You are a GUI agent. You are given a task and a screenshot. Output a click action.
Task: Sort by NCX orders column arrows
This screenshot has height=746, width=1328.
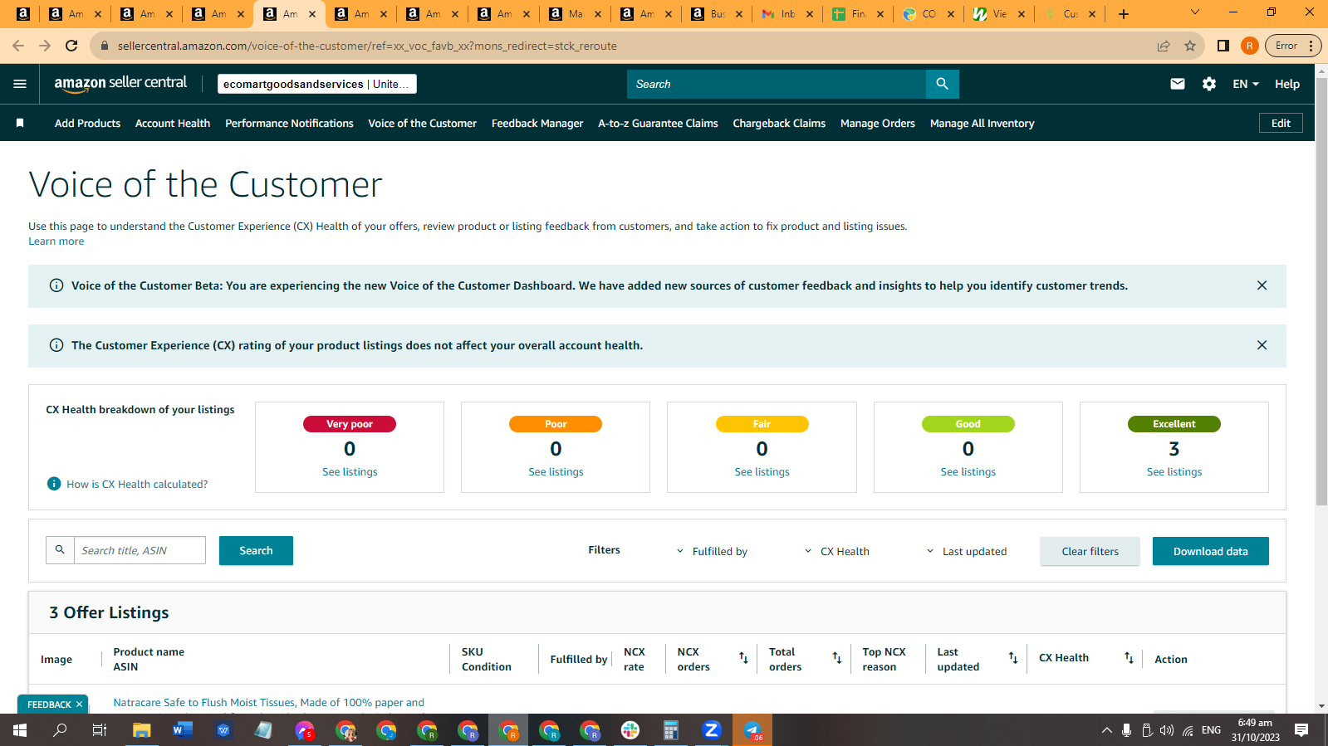point(743,658)
